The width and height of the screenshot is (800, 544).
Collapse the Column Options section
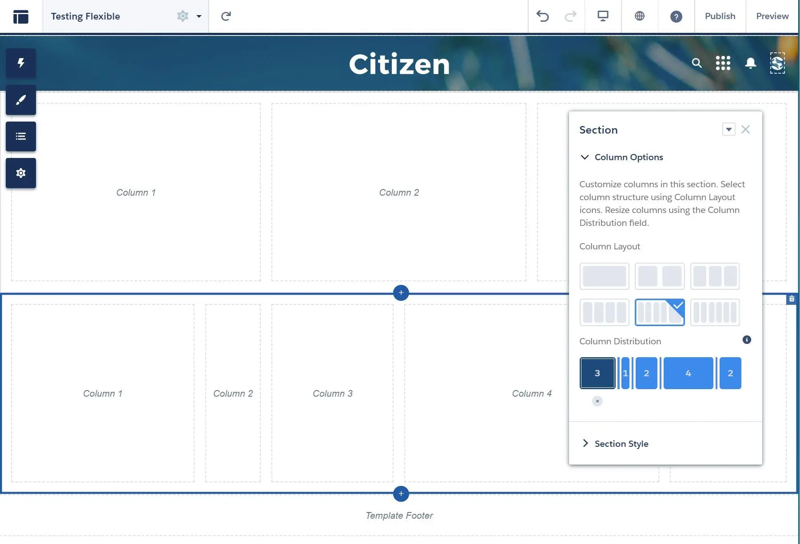(622, 157)
